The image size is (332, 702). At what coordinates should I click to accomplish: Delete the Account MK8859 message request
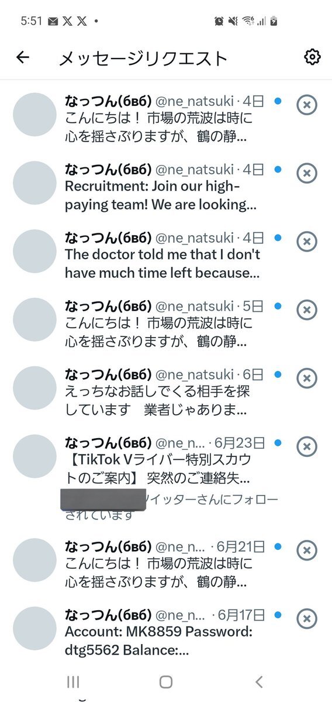coord(307,618)
